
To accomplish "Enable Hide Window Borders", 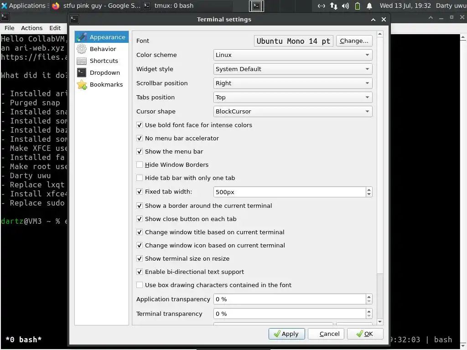I will (x=140, y=165).
